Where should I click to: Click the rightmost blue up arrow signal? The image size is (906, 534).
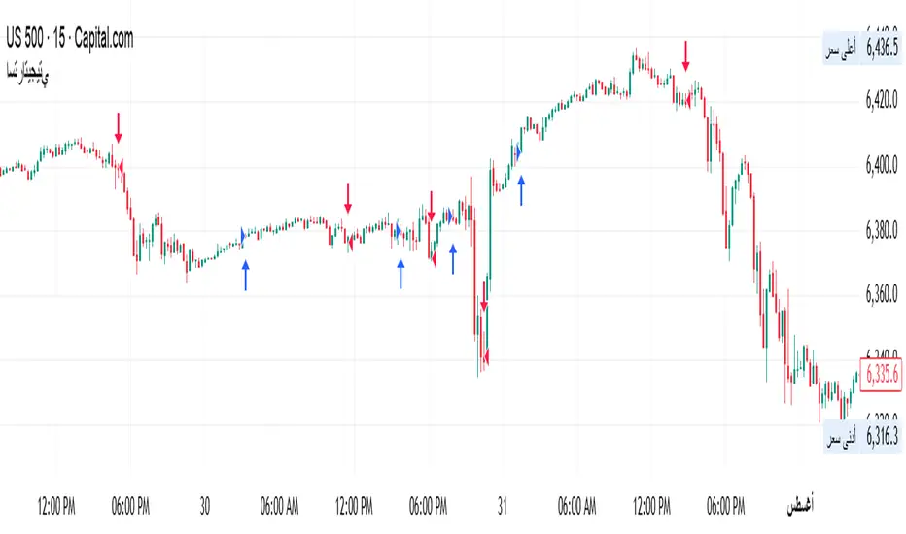(x=522, y=189)
